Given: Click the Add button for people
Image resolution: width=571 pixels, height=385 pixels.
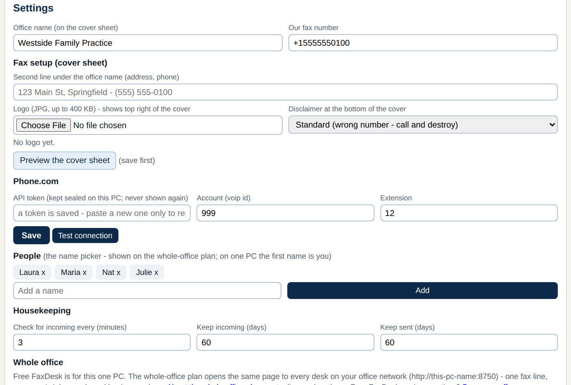Looking at the screenshot, I should pos(423,291).
